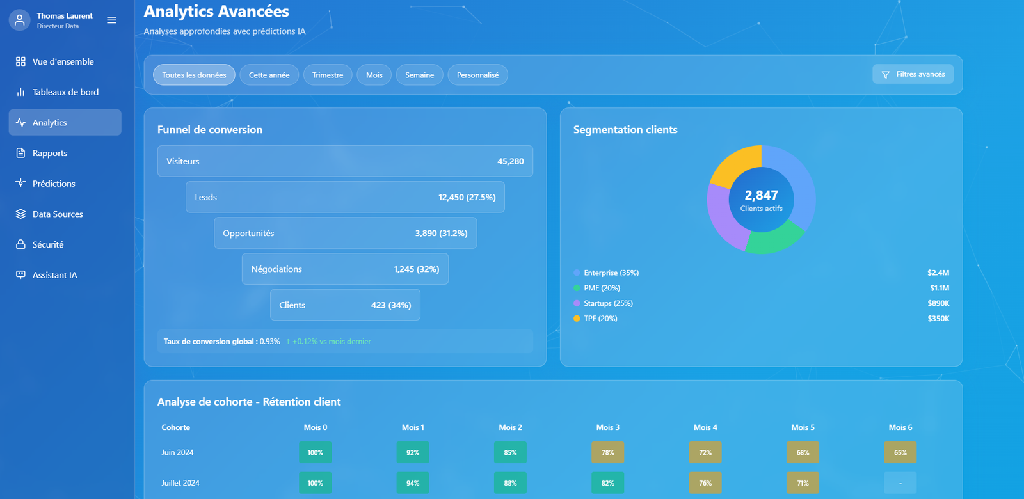Viewport: 1024px width, 499px height.
Task: Click the Sécurité lock icon
Action: click(x=20, y=244)
